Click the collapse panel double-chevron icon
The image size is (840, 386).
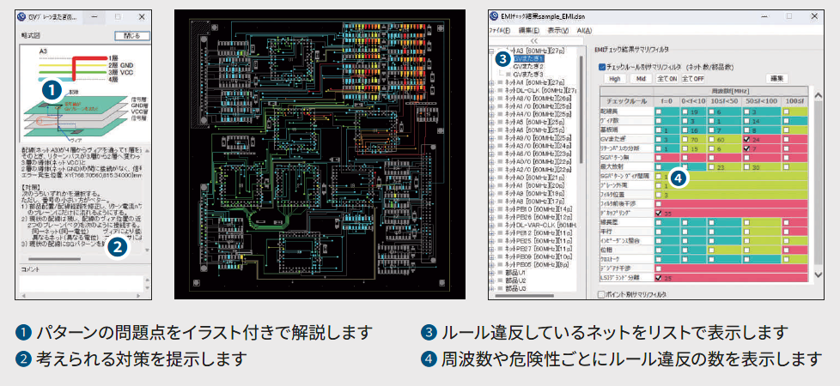(x=533, y=40)
